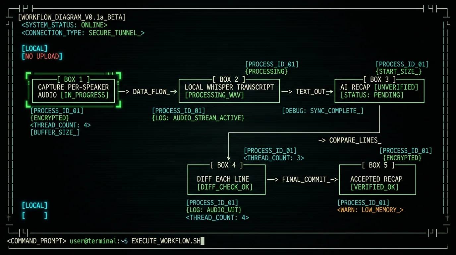Viewport: 456px width, 255px height.
Task: Click the PROCESS_ID_01 tag above LOG: AUDIO_STREAM_ACTIVE
Action: [179, 111]
